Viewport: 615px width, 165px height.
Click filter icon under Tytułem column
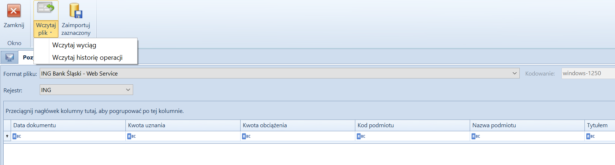591,136
